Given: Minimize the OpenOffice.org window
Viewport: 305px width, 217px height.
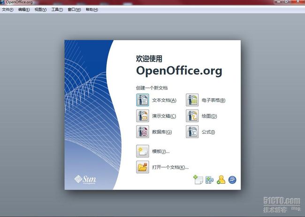Looking at the screenshot, I should (x=279, y=2).
